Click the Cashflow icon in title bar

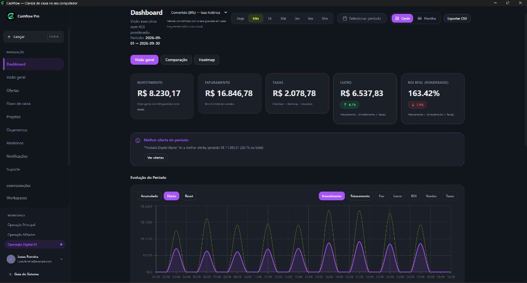(x=3, y=3)
